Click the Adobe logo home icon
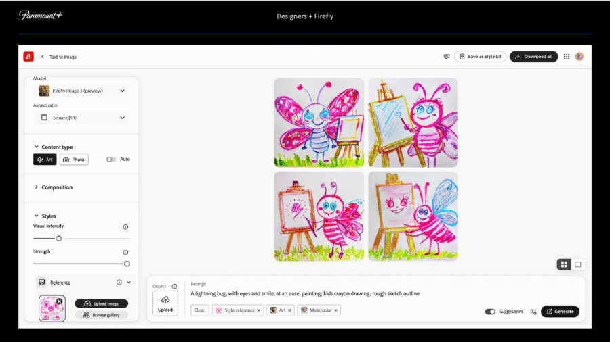610x342 pixels. click(x=28, y=57)
